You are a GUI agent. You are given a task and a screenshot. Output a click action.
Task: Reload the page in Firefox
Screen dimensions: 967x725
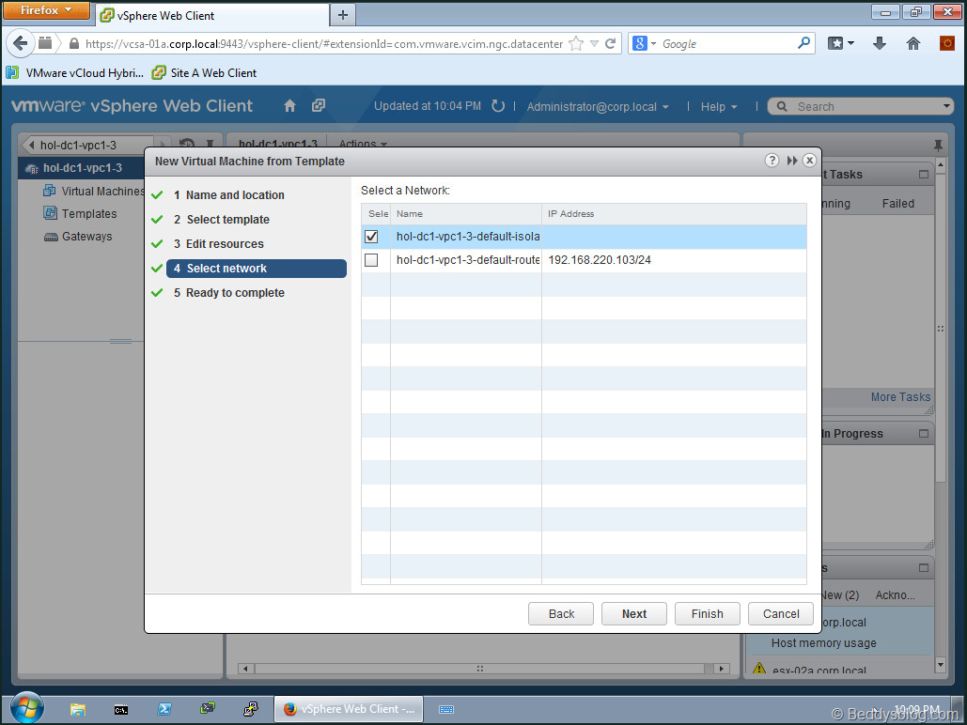point(611,43)
